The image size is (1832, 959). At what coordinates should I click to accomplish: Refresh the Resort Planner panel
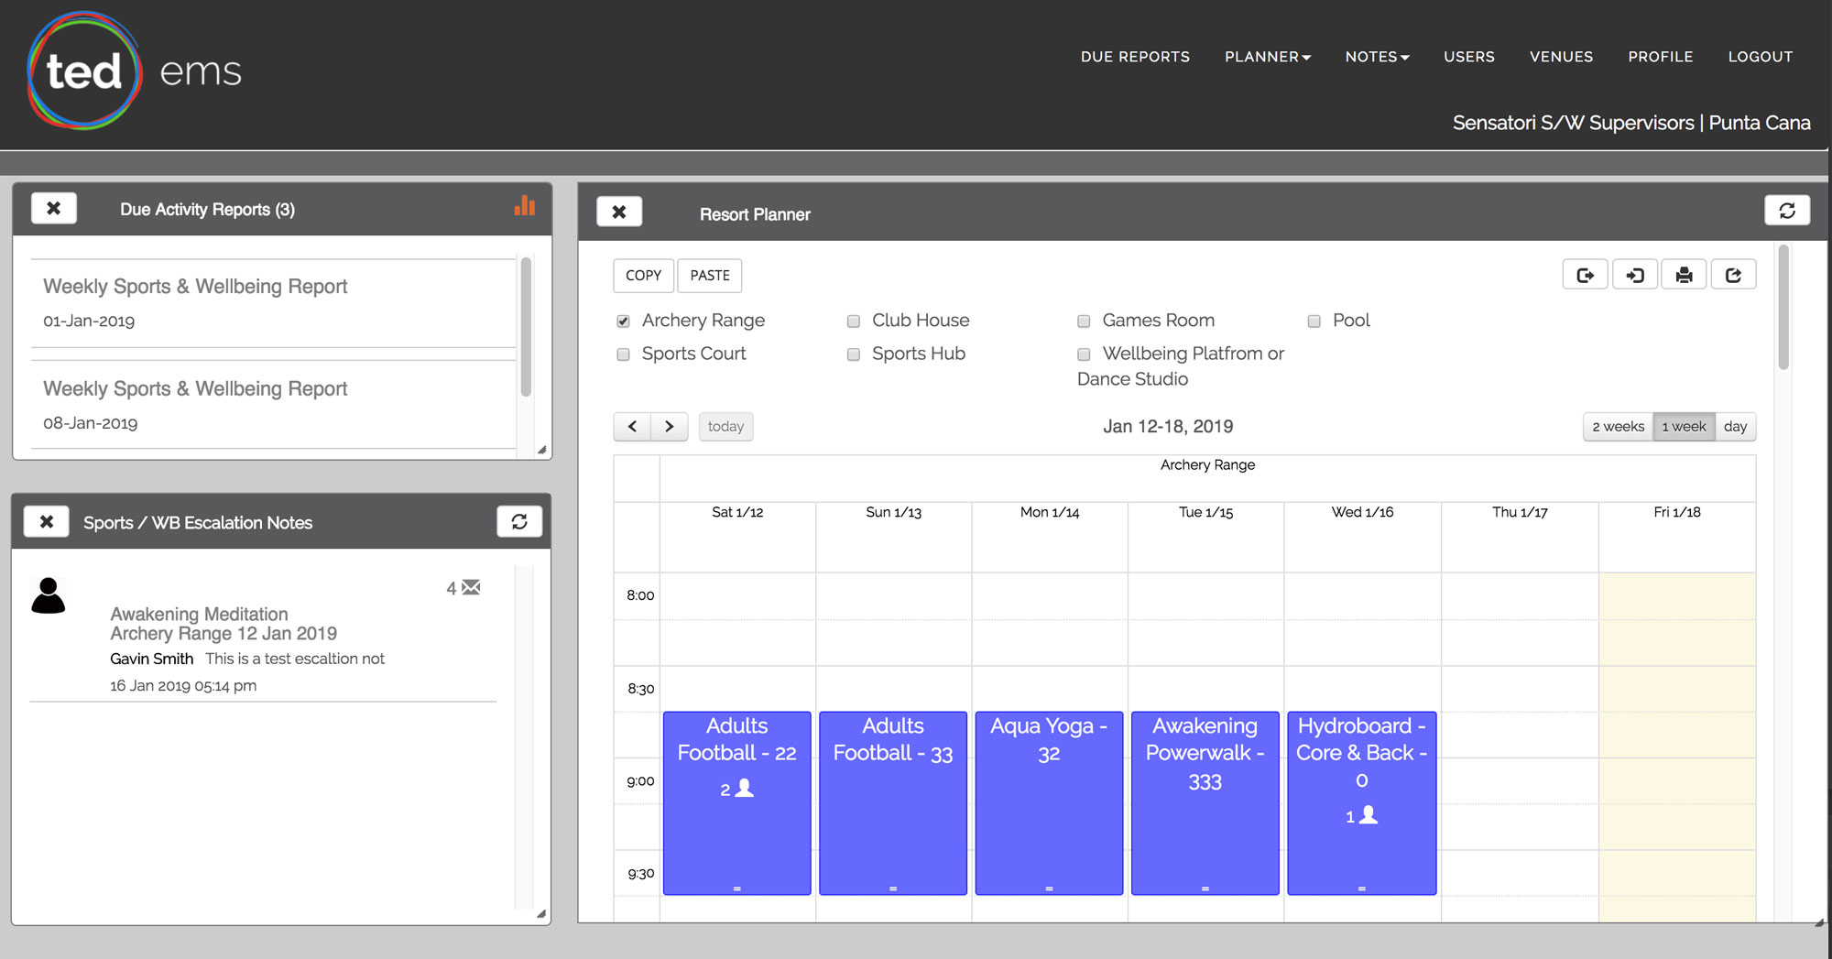1786,211
